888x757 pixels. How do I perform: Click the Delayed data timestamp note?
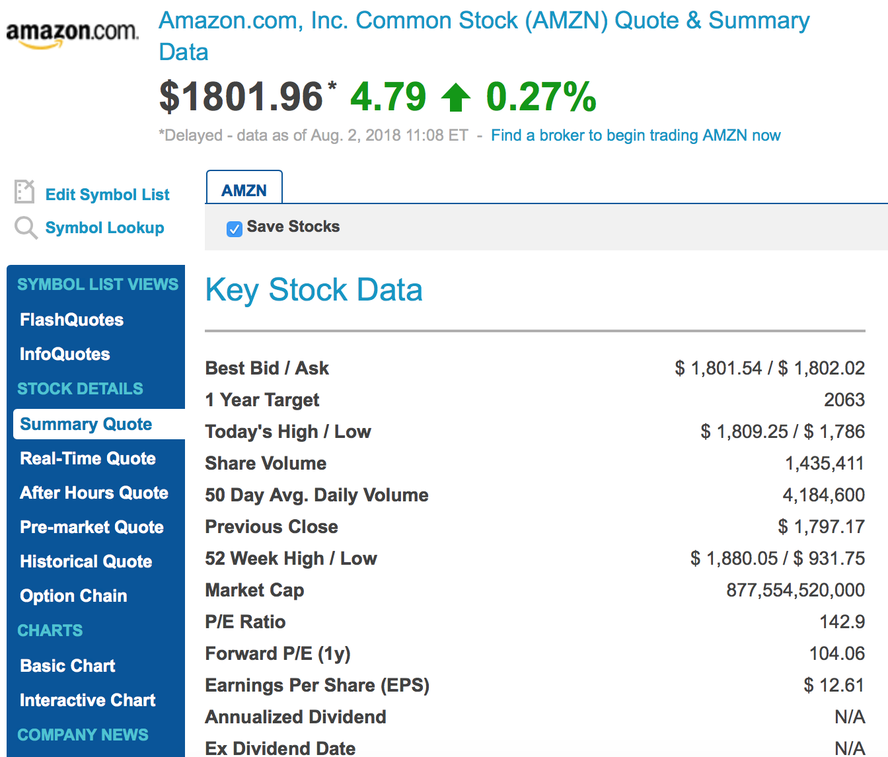pos(313,135)
